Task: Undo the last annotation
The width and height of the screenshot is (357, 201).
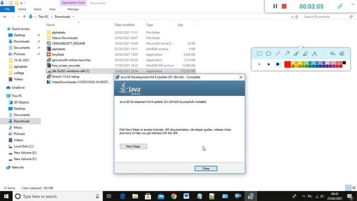Action: coord(332,54)
